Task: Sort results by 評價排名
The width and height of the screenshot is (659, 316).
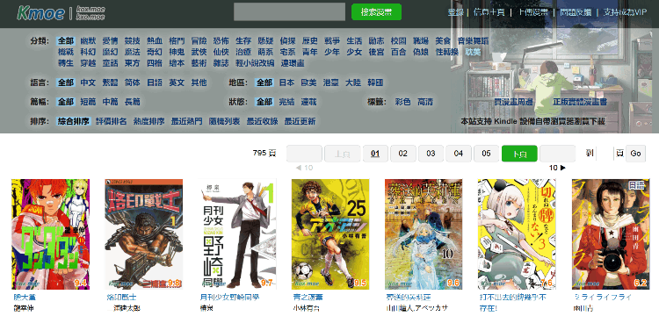Action: [x=112, y=121]
